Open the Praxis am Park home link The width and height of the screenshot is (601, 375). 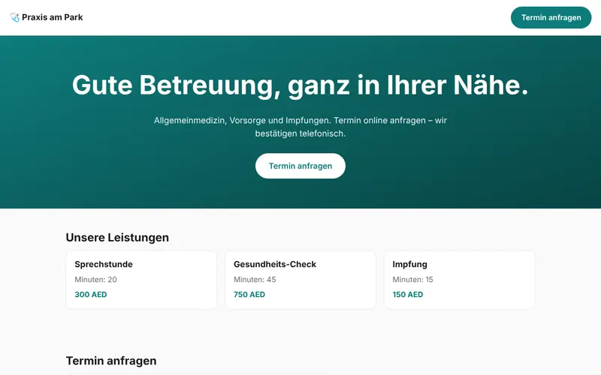point(47,17)
